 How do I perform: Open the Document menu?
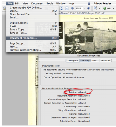[x=37, y=3]
